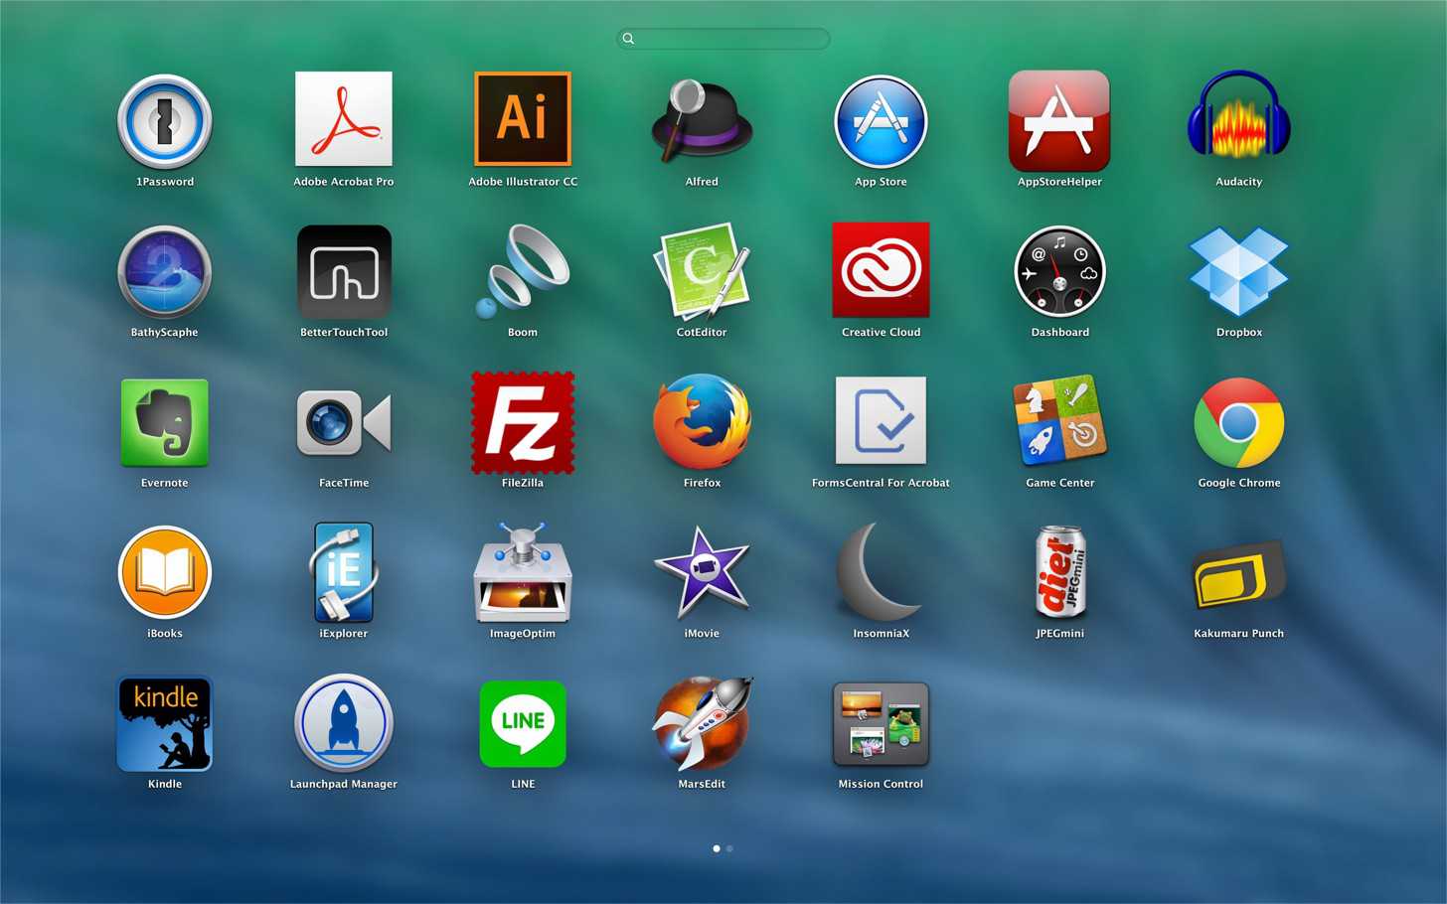Open CotEditor
1447x904 pixels.
coord(702,272)
